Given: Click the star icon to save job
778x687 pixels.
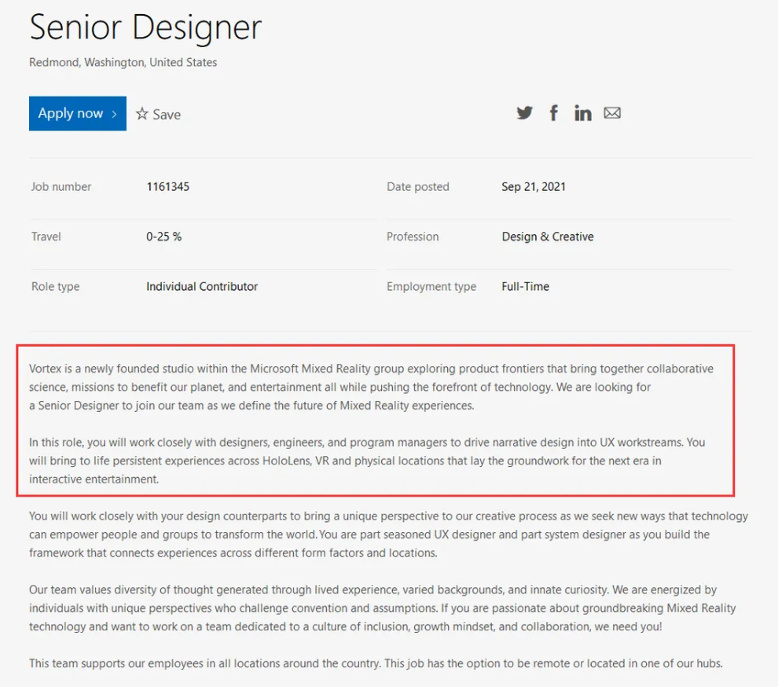Looking at the screenshot, I should click(x=141, y=114).
